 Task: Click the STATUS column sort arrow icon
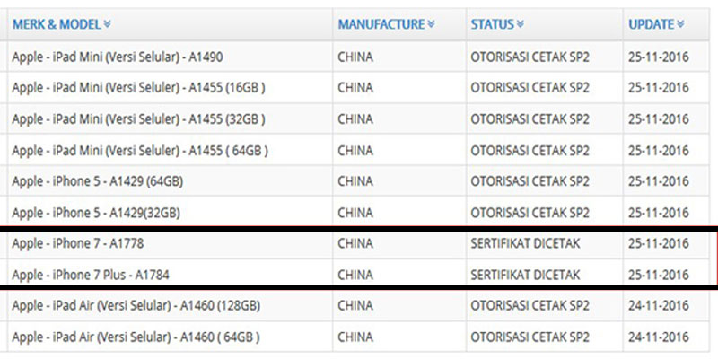[x=521, y=24]
